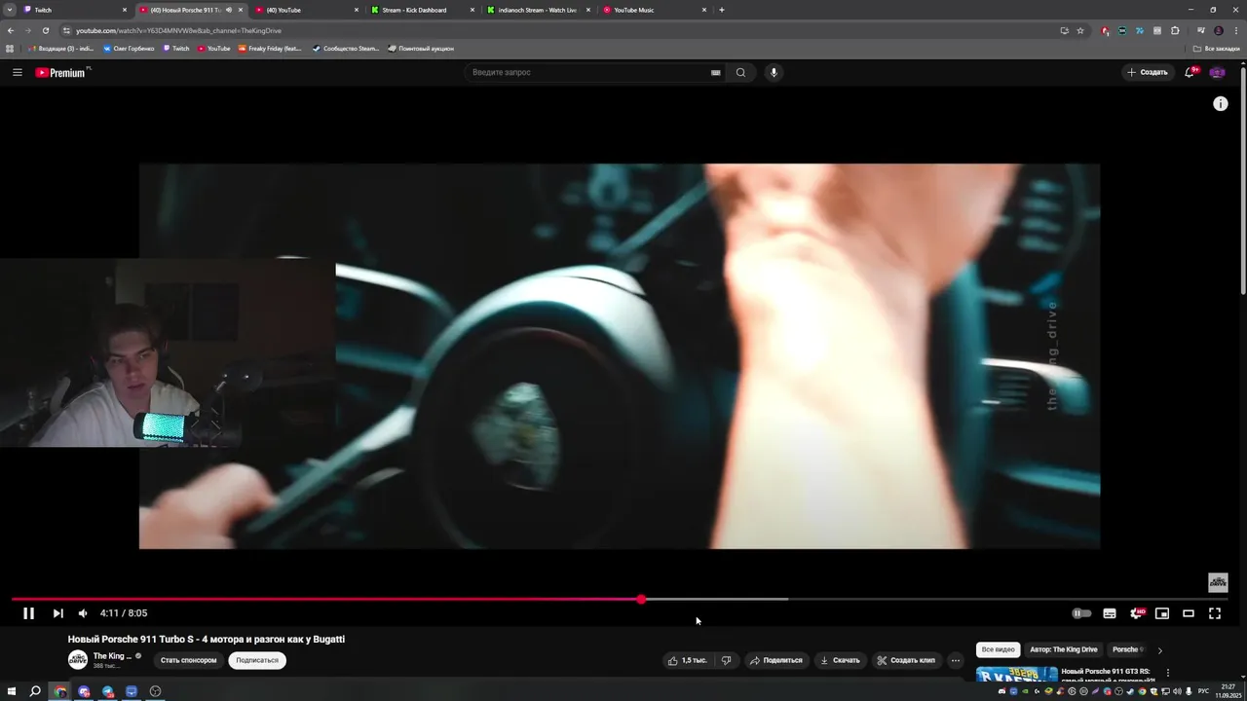Open the Chrome three-dot menu
Screen dimensions: 1247x701
click(x=1235, y=30)
